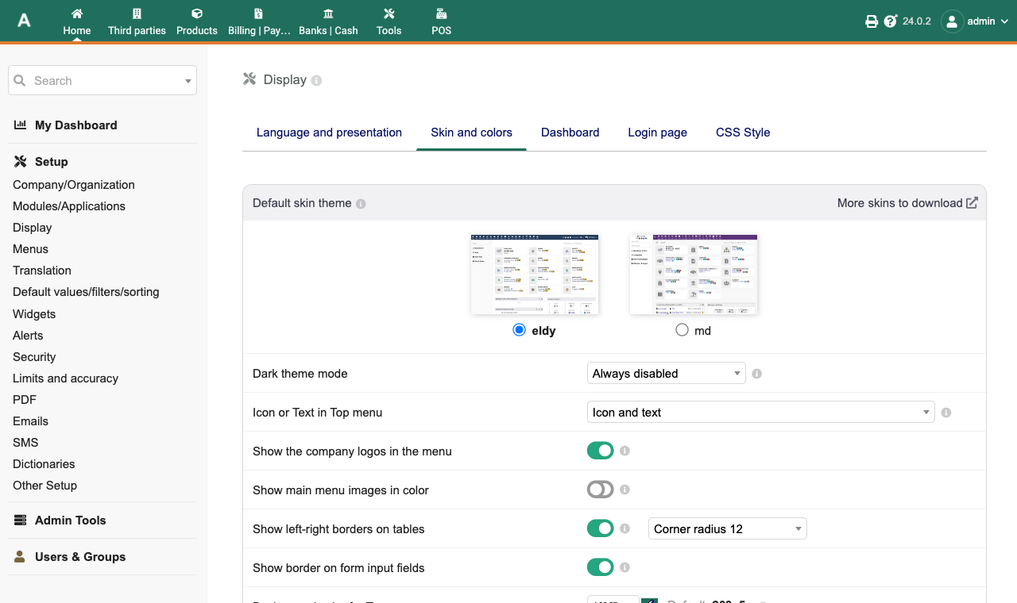Screen dimensions: 1017x603
Task: Open the Corner radius 12 dropdown
Action: point(728,528)
